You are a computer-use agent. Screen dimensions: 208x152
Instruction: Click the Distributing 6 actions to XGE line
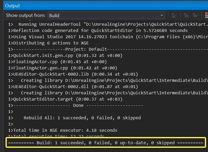tap(47, 43)
